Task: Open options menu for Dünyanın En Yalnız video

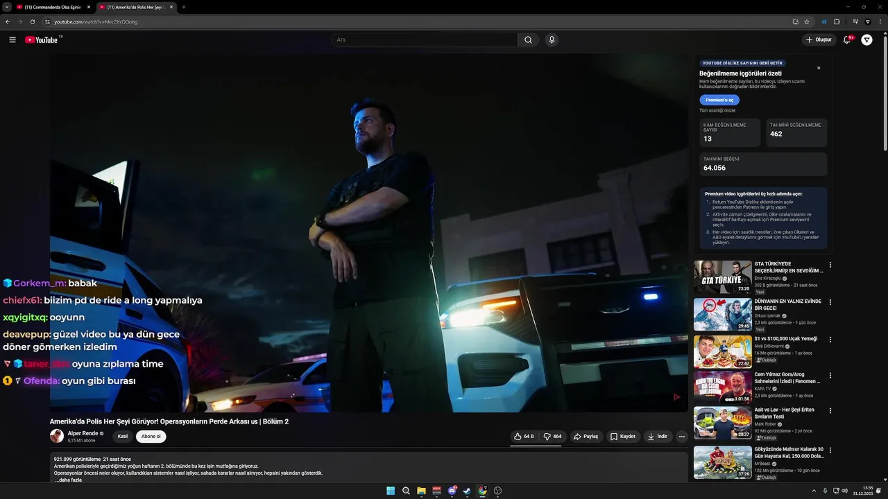Action: pyautogui.click(x=830, y=303)
